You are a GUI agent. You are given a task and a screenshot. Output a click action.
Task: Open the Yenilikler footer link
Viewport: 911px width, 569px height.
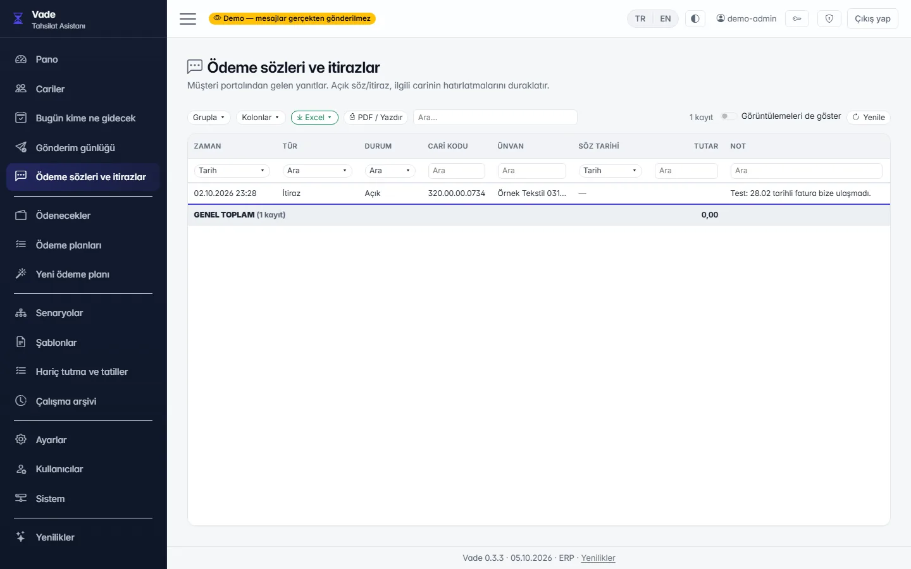tap(598, 558)
